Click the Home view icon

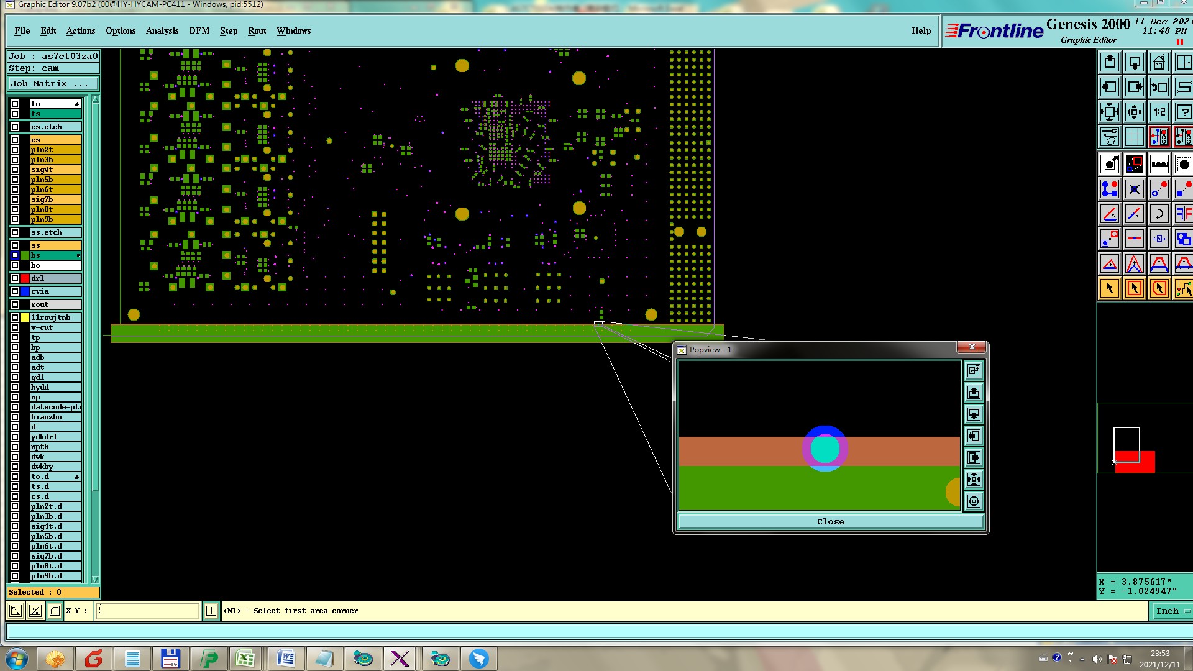click(1159, 63)
